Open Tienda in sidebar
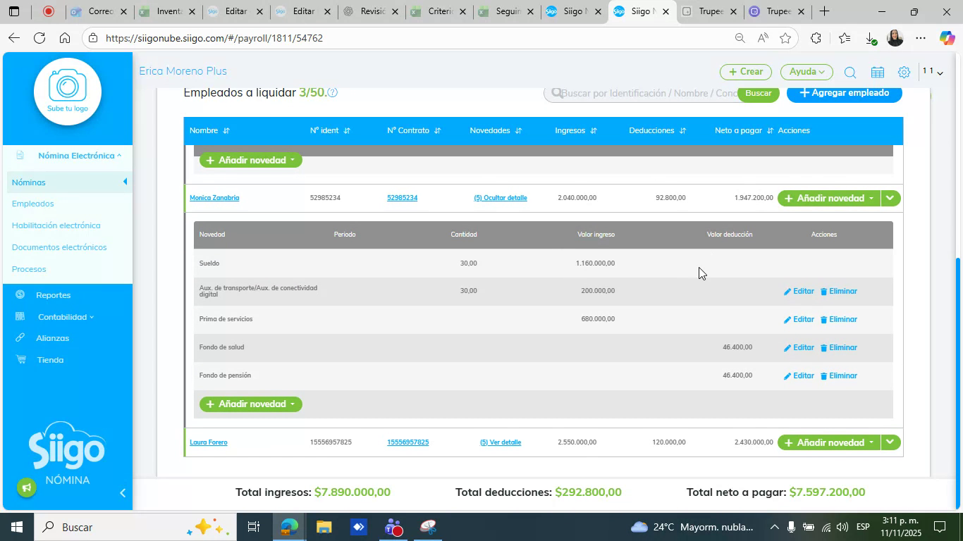The height and width of the screenshot is (541, 963). (x=50, y=360)
